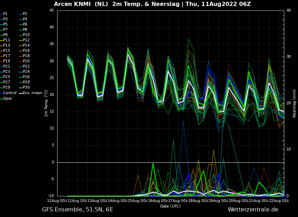Select legend label P27
The width and height of the screenshot is (298, 217).
pyautogui.click(x=6, y=82)
